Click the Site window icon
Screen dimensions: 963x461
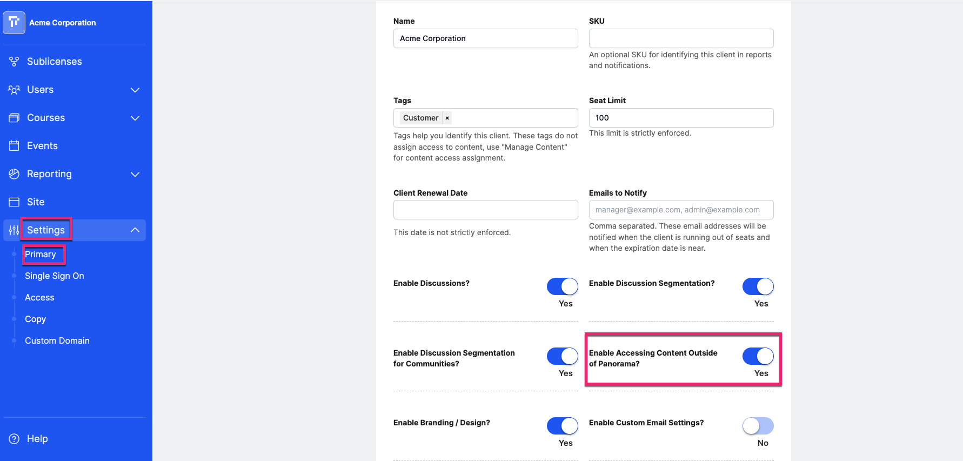(14, 202)
